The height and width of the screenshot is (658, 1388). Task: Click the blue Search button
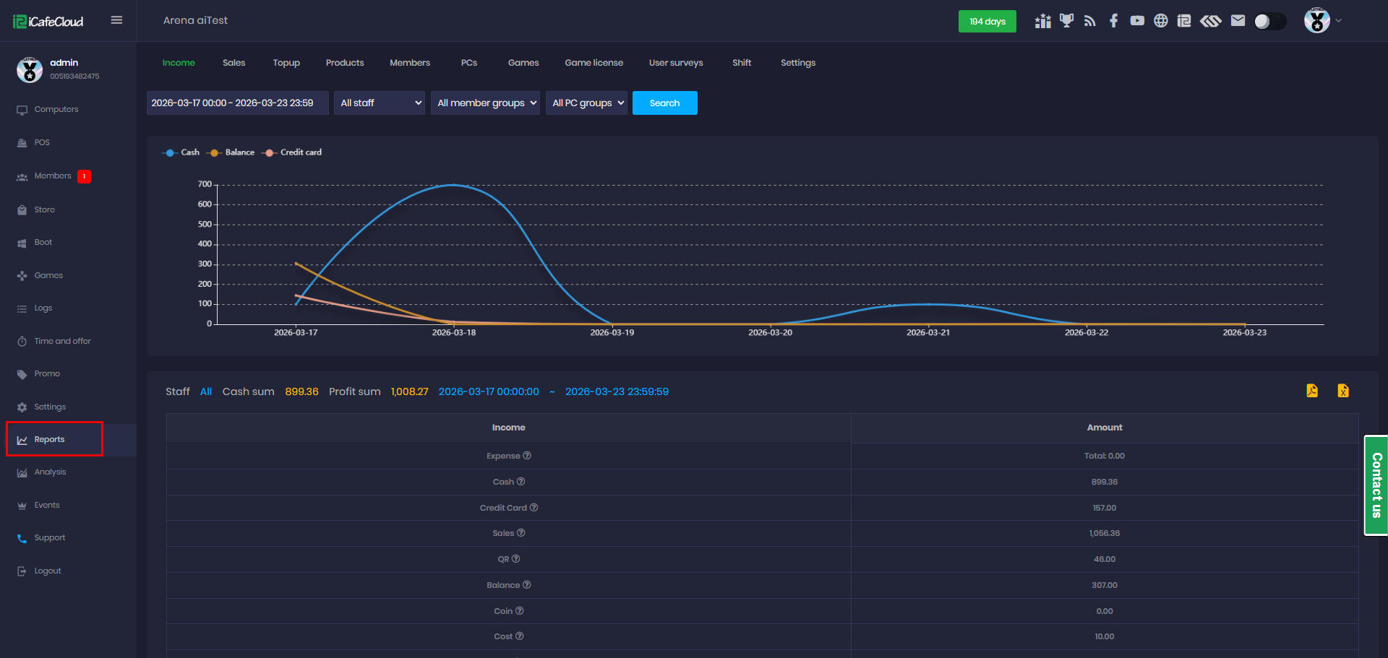[664, 103]
